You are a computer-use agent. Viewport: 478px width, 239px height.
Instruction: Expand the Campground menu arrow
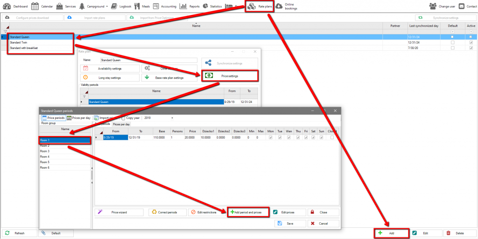[107, 7]
